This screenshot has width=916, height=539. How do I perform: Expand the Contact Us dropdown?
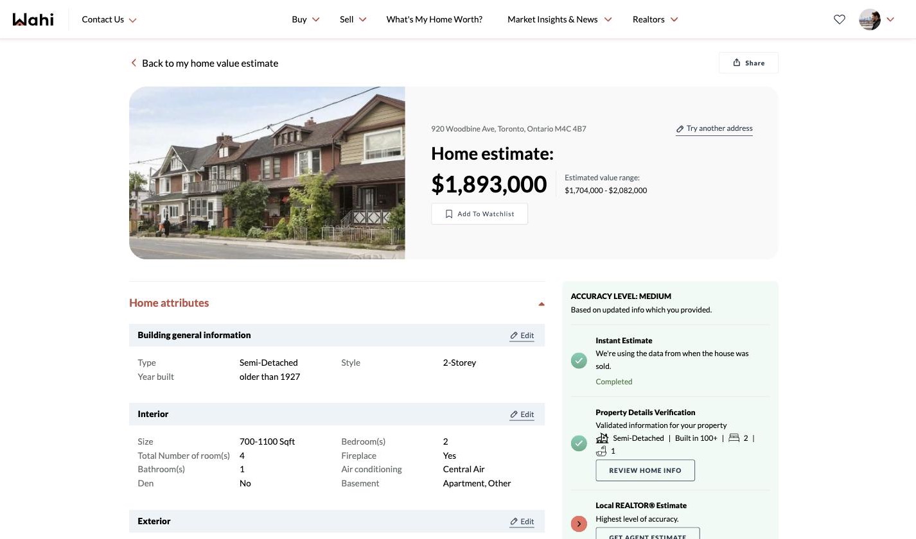click(109, 19)
